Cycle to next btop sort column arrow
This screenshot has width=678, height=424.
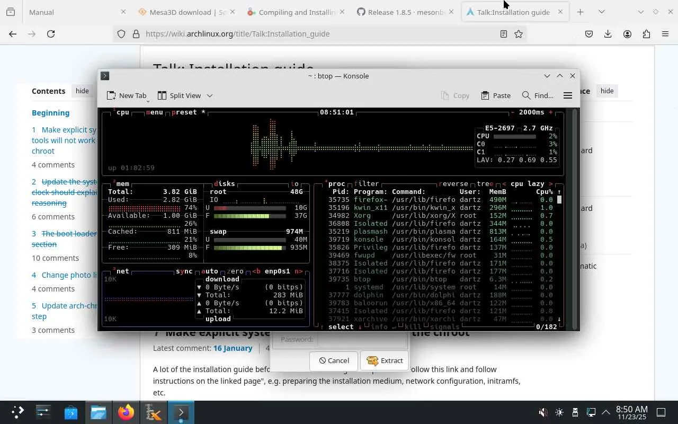click(x=551, y=184)
